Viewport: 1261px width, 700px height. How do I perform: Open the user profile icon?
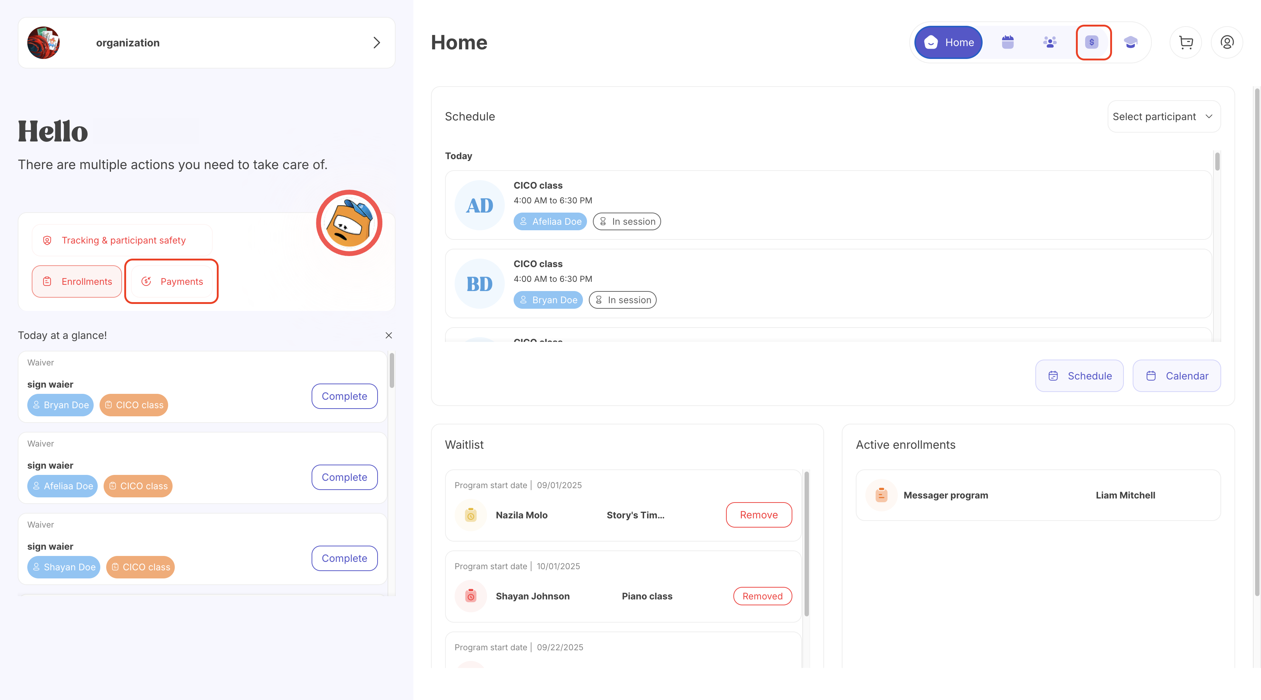point(1227,43)
